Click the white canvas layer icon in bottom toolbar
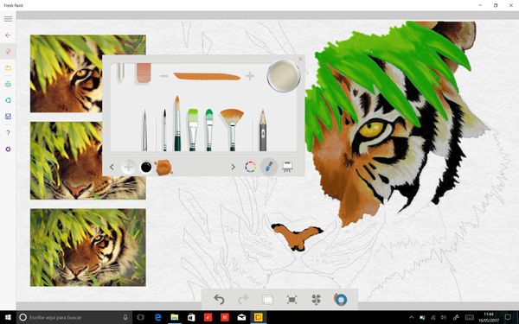Viewport: 519px width, 324px height. click(267, 300)
